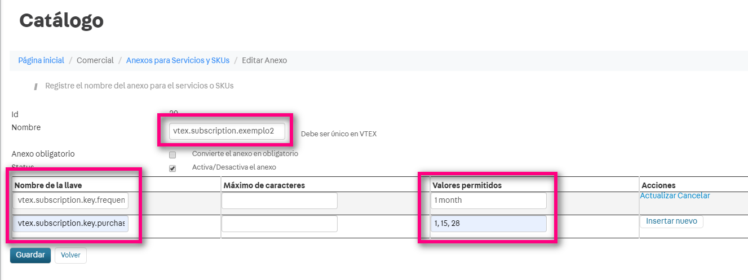Save the attachment with Guardar button
748x280 pixels.
30,255
